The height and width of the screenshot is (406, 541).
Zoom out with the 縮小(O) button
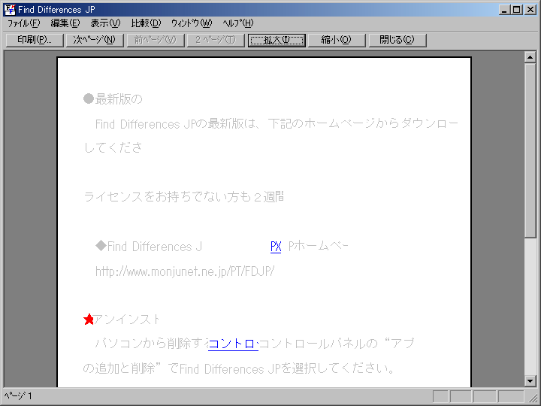coord(337,40)
